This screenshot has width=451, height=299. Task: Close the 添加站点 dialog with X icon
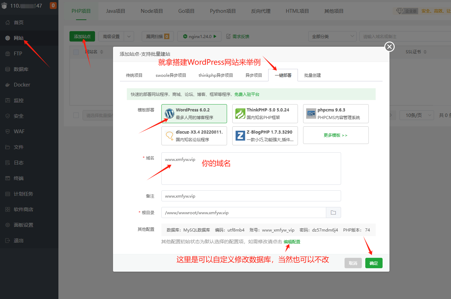389,47
